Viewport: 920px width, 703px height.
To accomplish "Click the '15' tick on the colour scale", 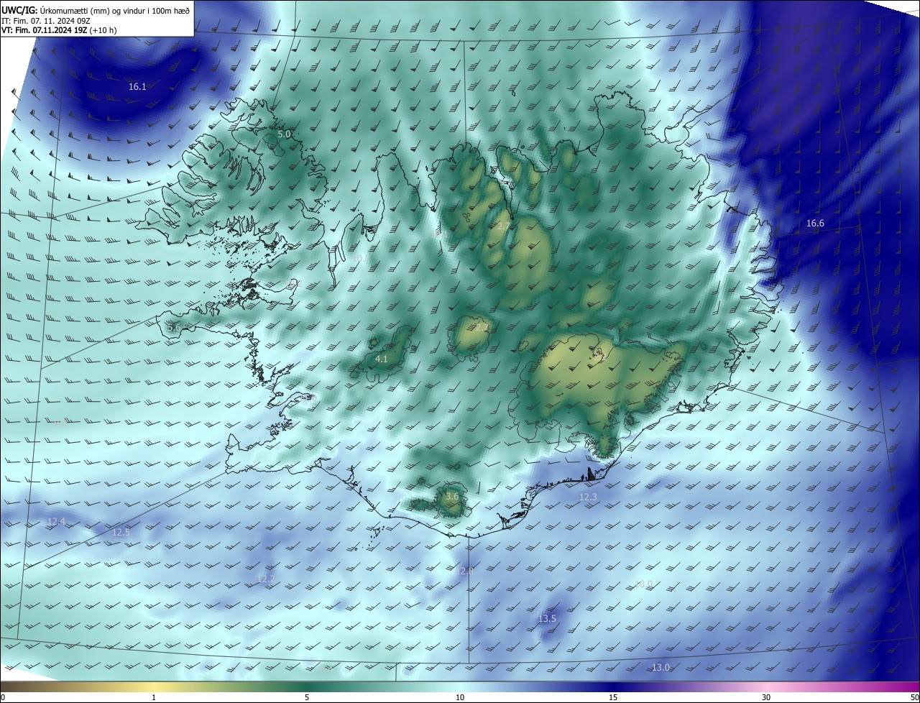I will click(613, 698).
